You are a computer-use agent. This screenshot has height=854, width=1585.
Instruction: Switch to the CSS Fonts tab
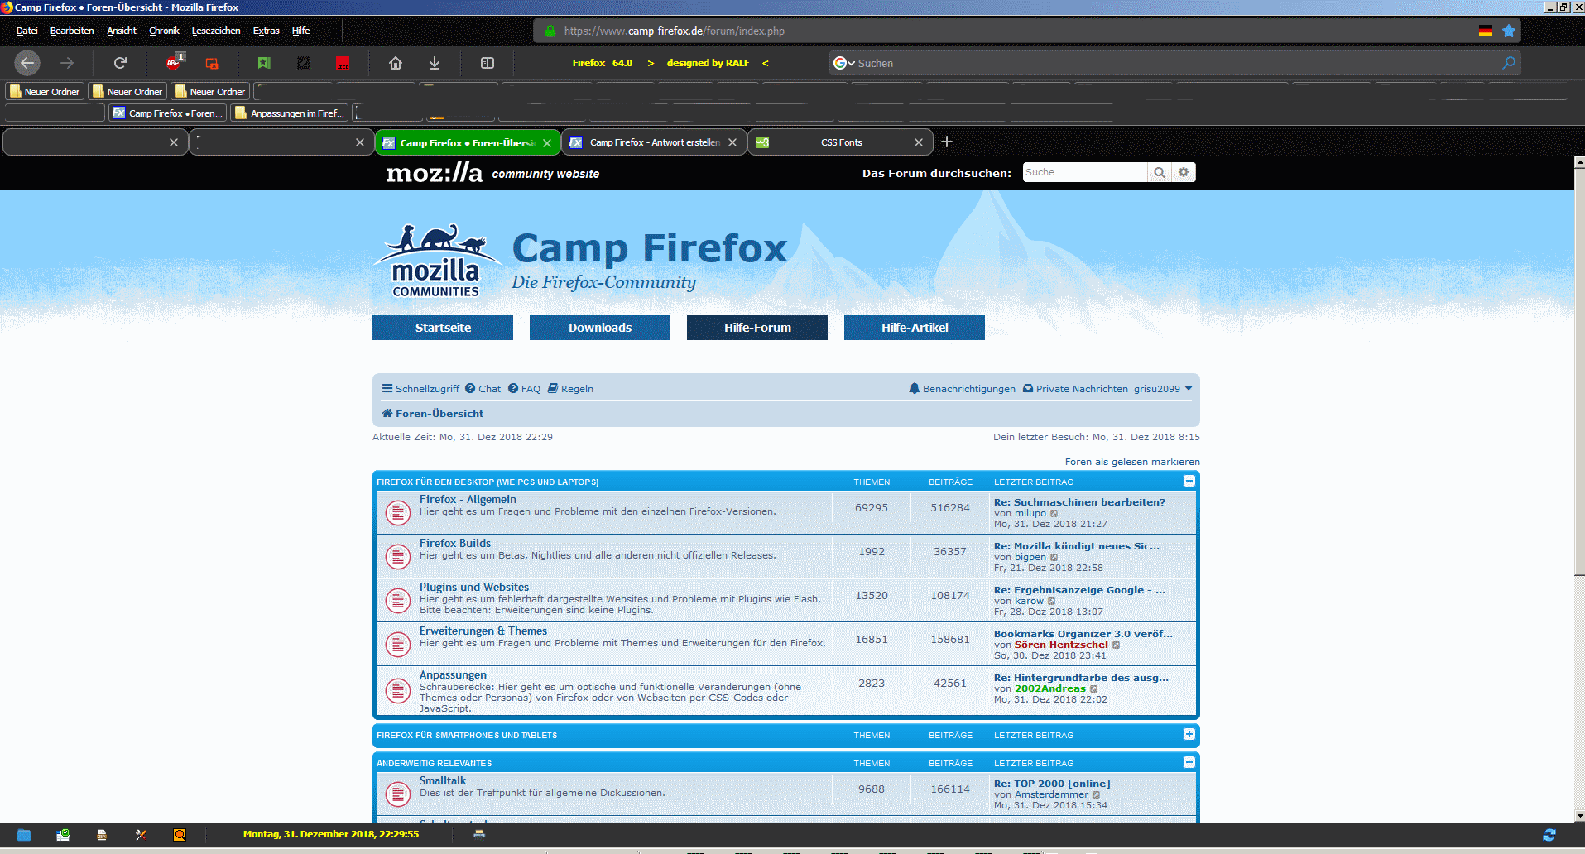[x=840, y=142]
